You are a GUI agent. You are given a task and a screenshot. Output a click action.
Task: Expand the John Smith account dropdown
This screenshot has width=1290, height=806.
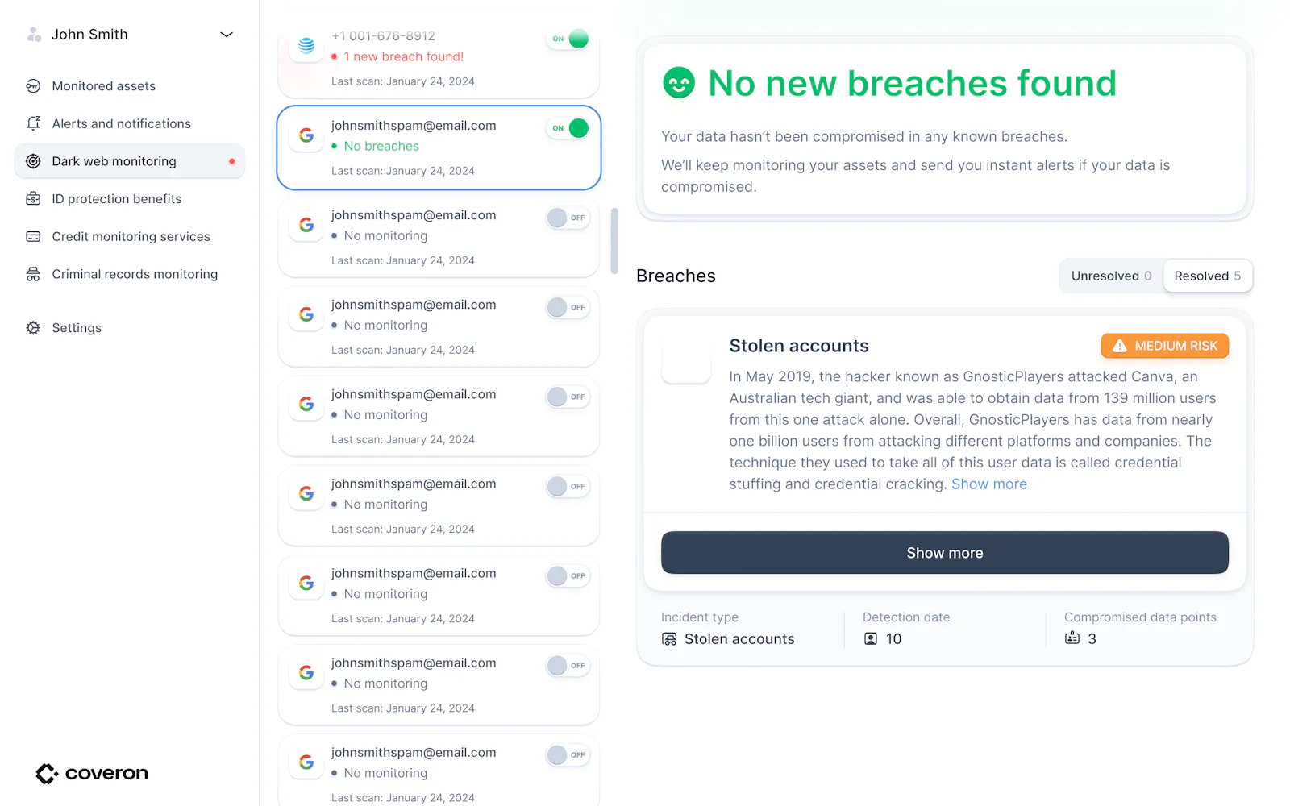point(227,35)
